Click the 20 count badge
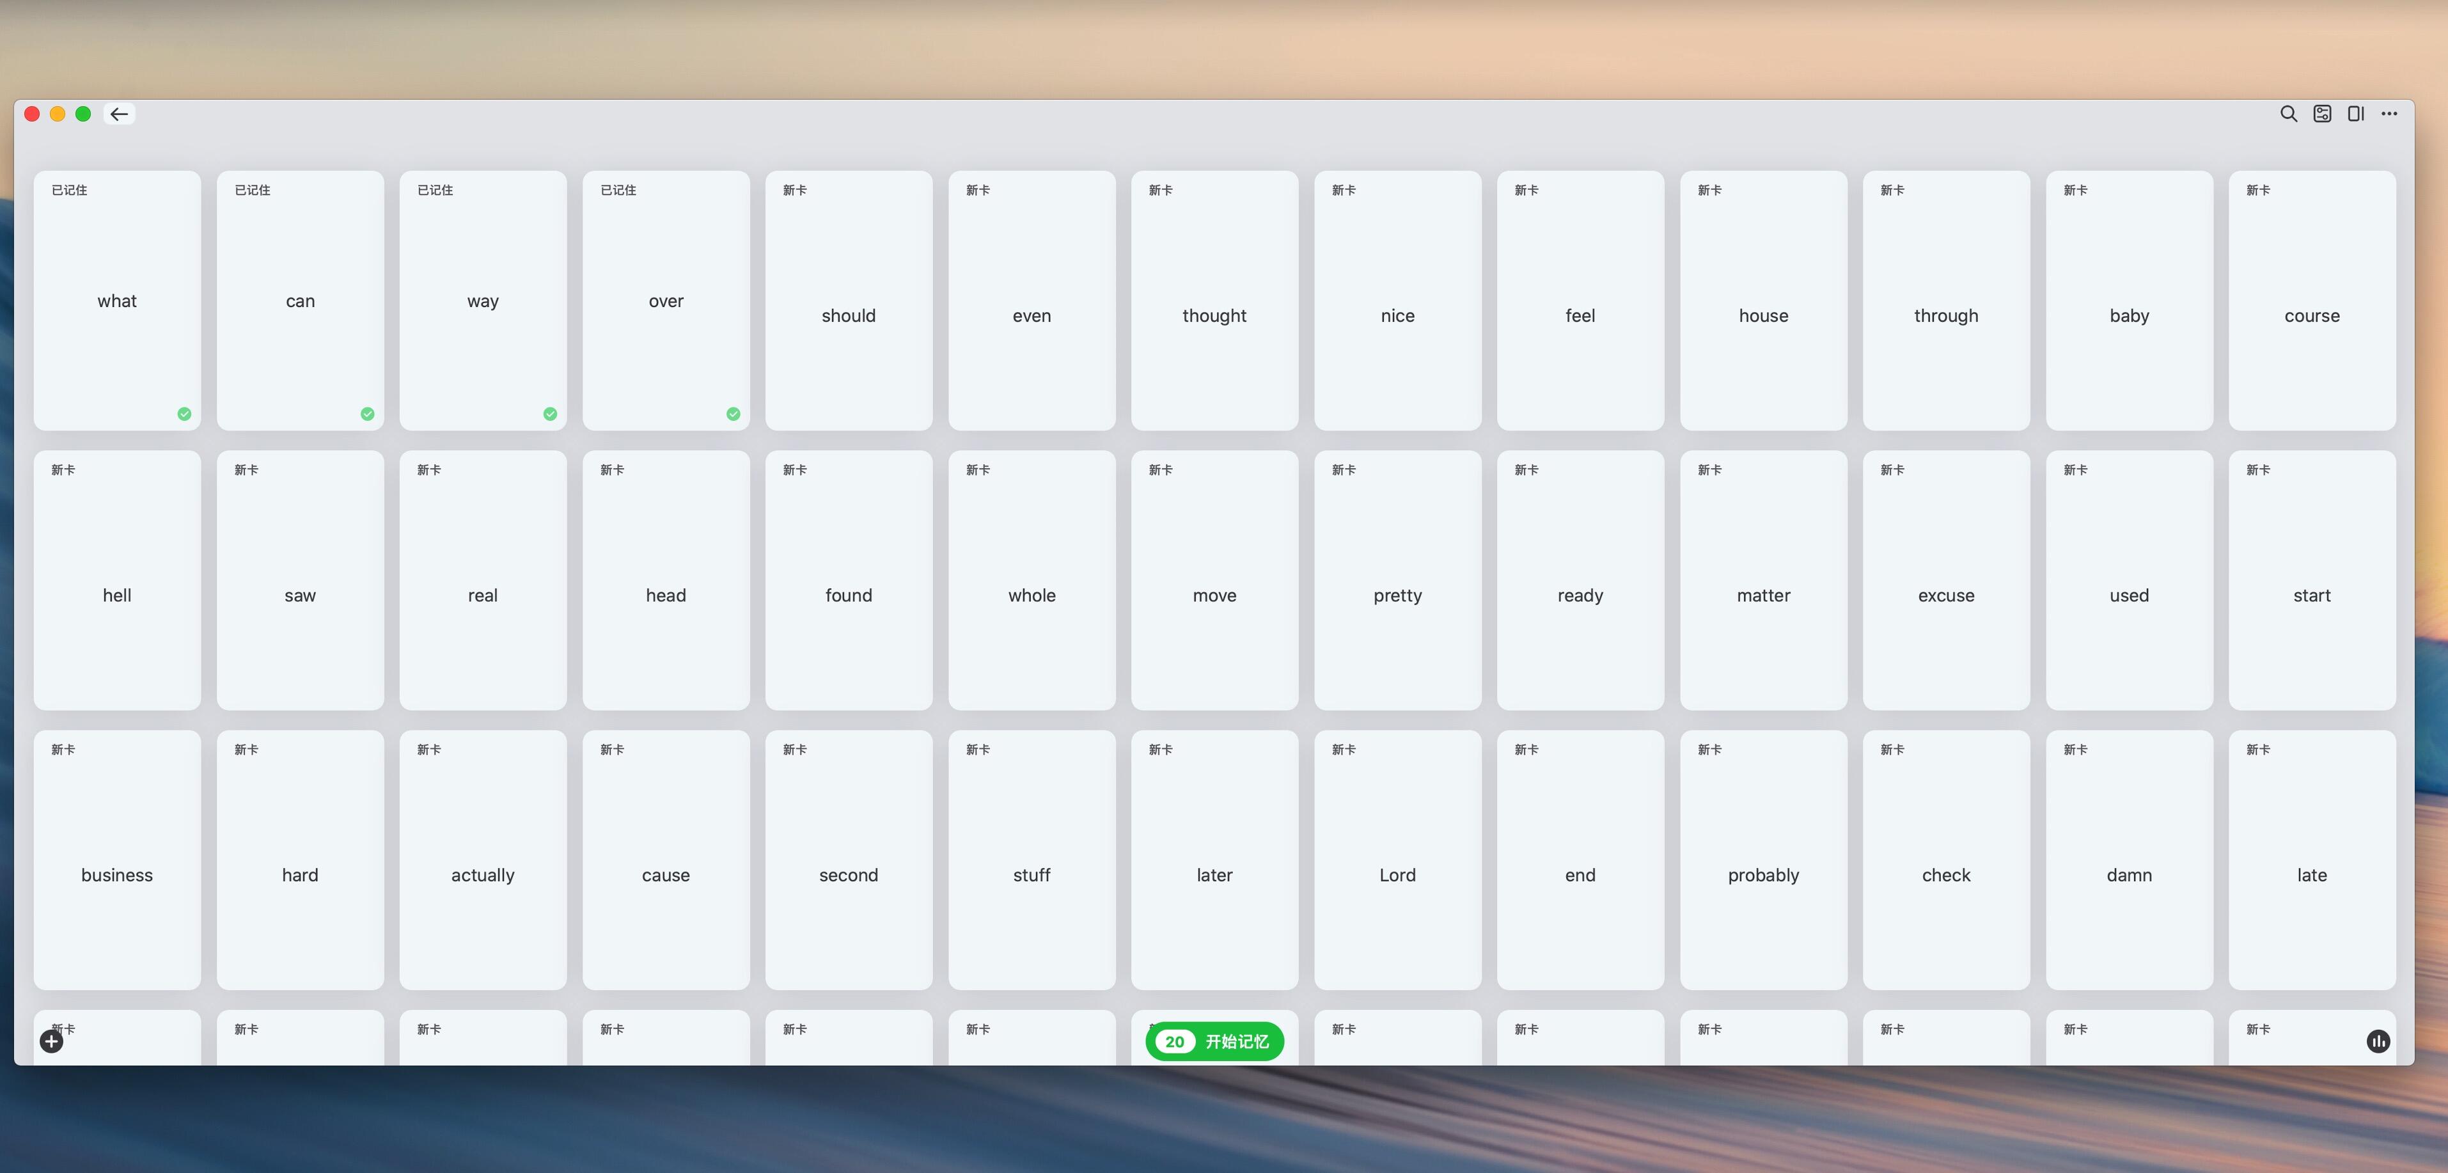The height and width of the screenshot is (1173, 2448). pyautogui.click(x=1175, y=1042)
